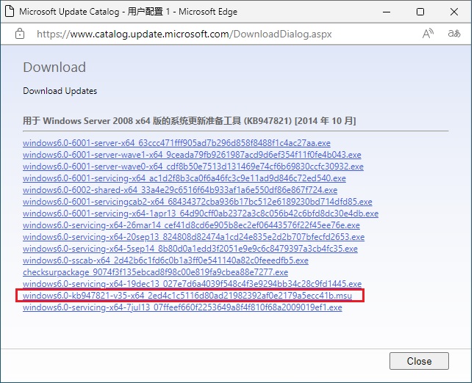Download the servicing-x64-26mar14 exe link
Image resolution: width=474 pixels, height=383 pixels.
point(191,225)
